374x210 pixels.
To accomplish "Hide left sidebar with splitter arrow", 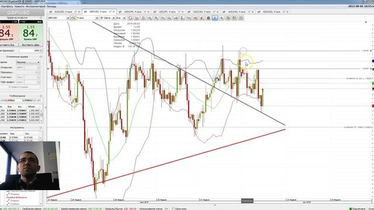I will pyautogui.click(x=46, y=107).
